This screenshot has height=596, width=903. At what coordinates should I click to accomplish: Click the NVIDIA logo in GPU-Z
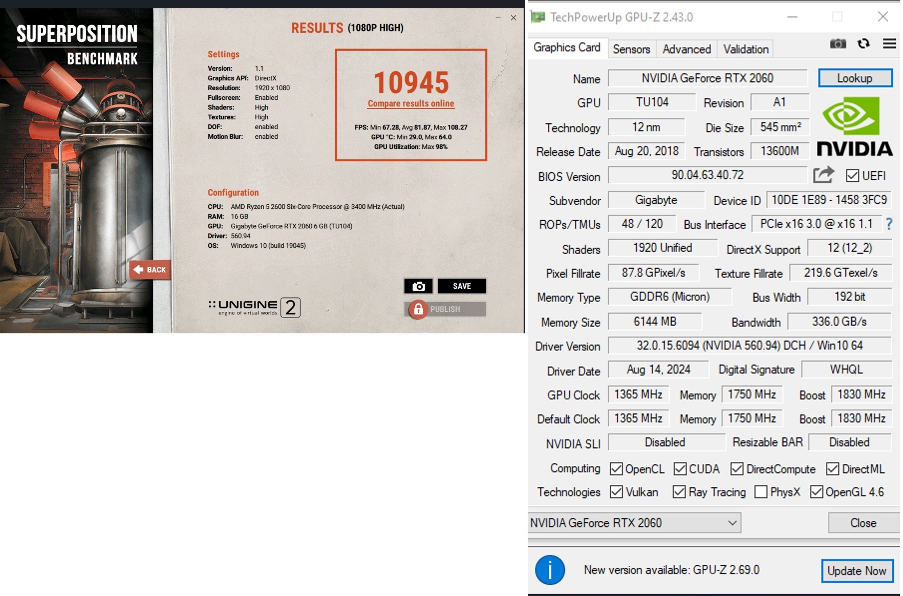(x=854, y=127)
